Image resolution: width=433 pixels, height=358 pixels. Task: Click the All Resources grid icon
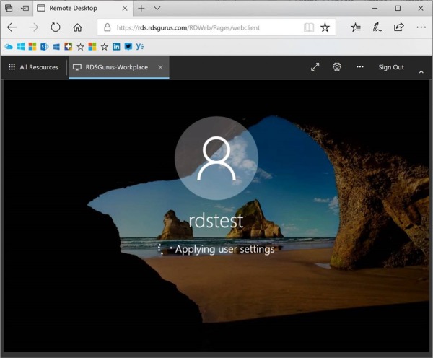point(12,67)
